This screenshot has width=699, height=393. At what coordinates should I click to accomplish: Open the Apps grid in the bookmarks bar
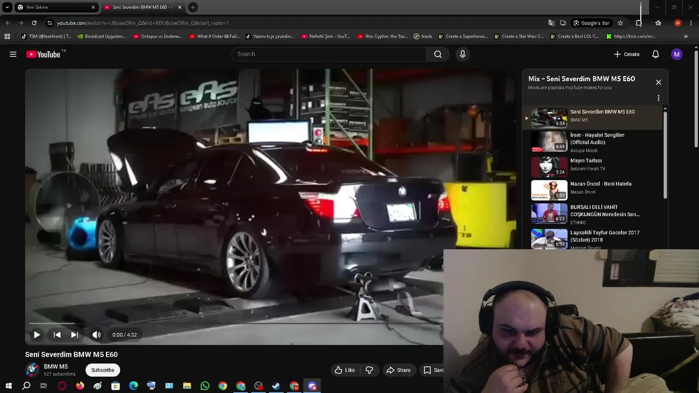tap(7, 37)
